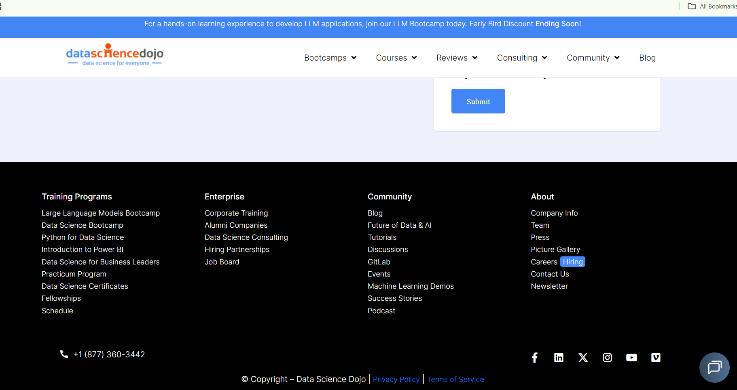This screenshot has height=390, width=737.
Task: Expand the Courses dropdown menu
Action: pos(396,58)
